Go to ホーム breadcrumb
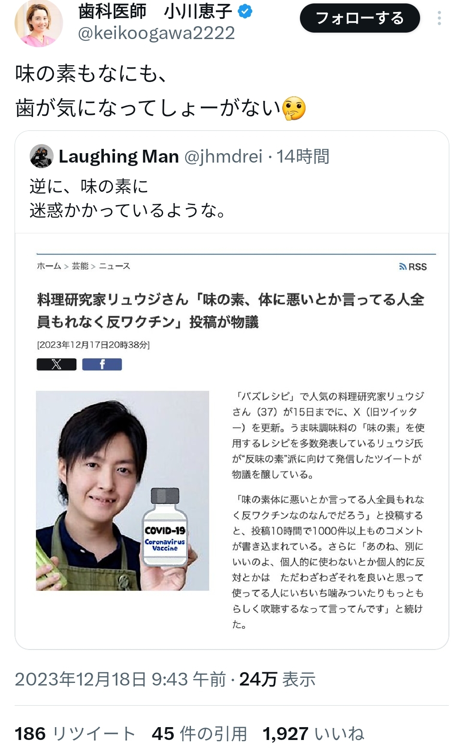 coord(49,266)
